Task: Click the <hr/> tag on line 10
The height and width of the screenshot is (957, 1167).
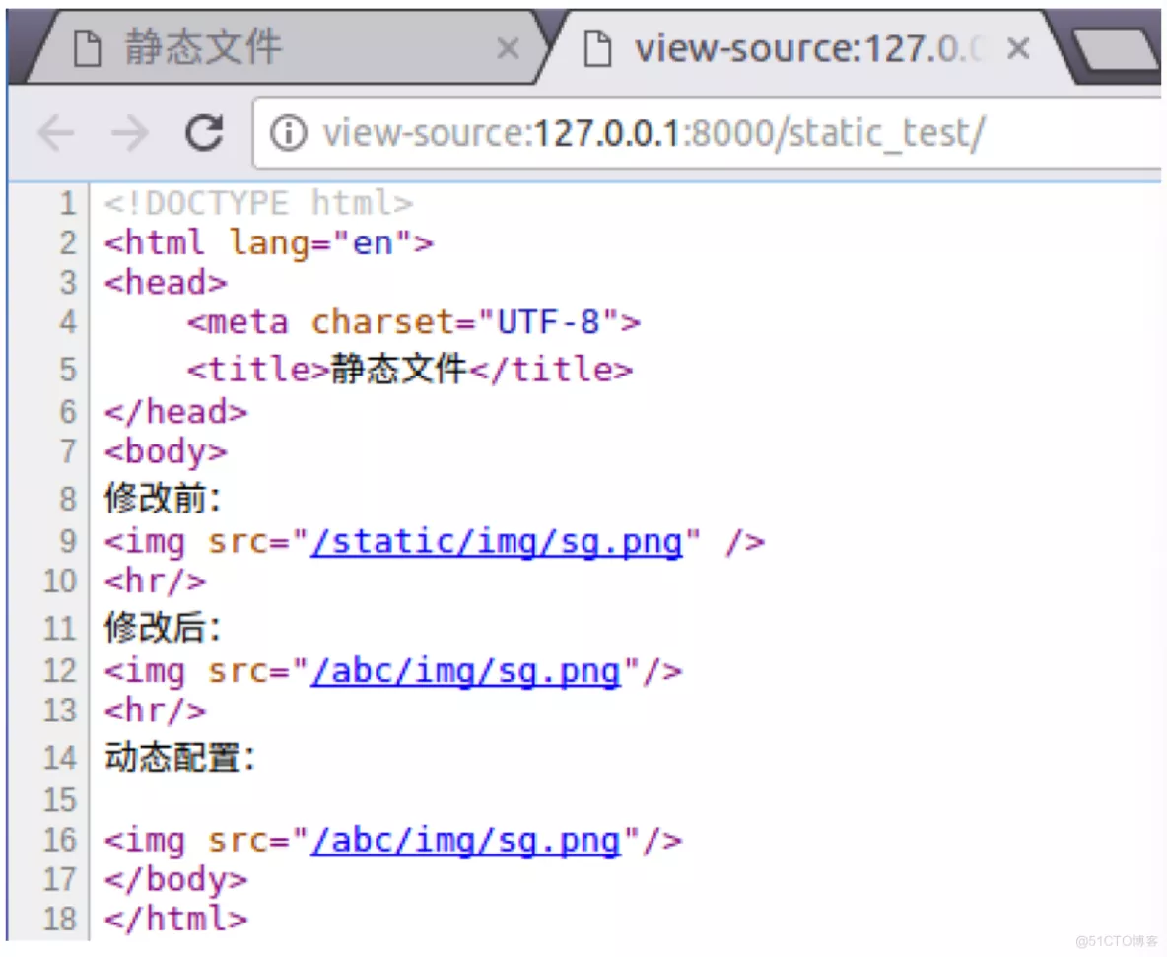Action: [155, 581]
